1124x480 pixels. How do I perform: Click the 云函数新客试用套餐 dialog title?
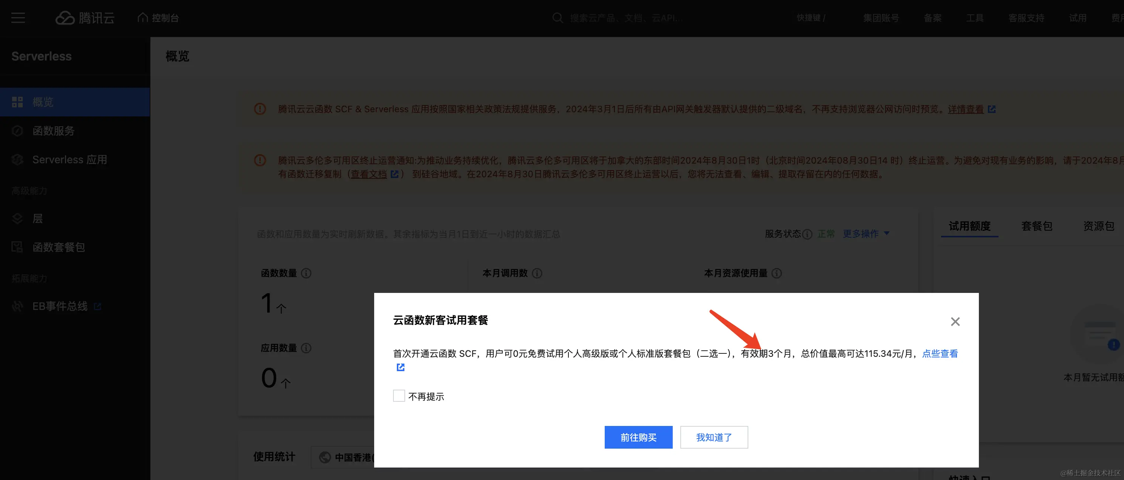440,320
